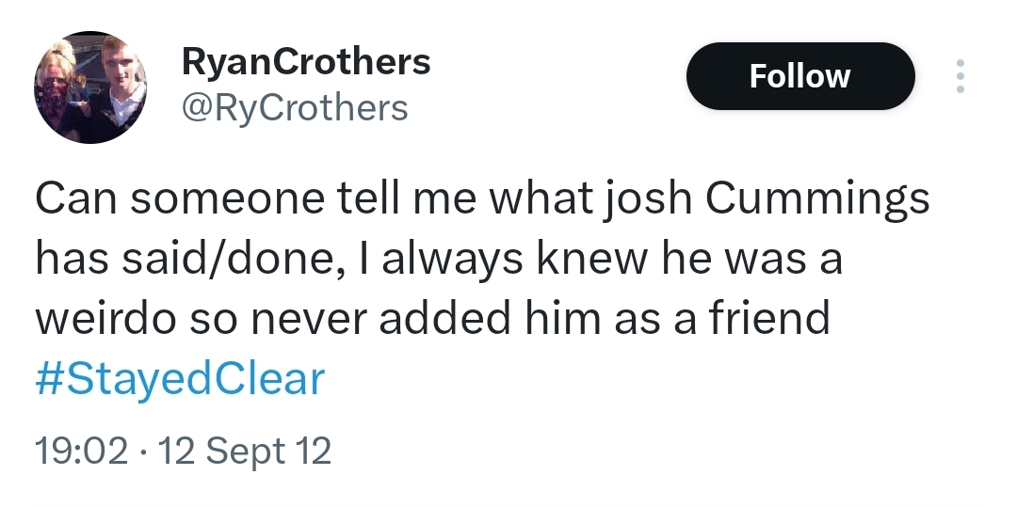Open RyanCrothers' profile picture
1017x507 pixels.
90,87
